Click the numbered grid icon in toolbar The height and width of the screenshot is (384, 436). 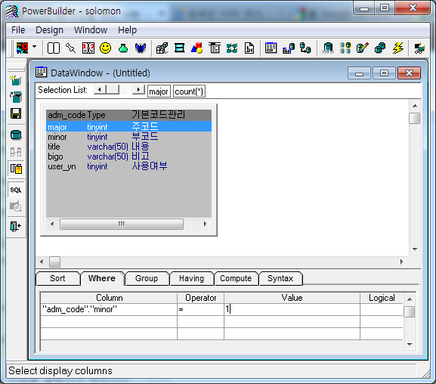[88, 48]
